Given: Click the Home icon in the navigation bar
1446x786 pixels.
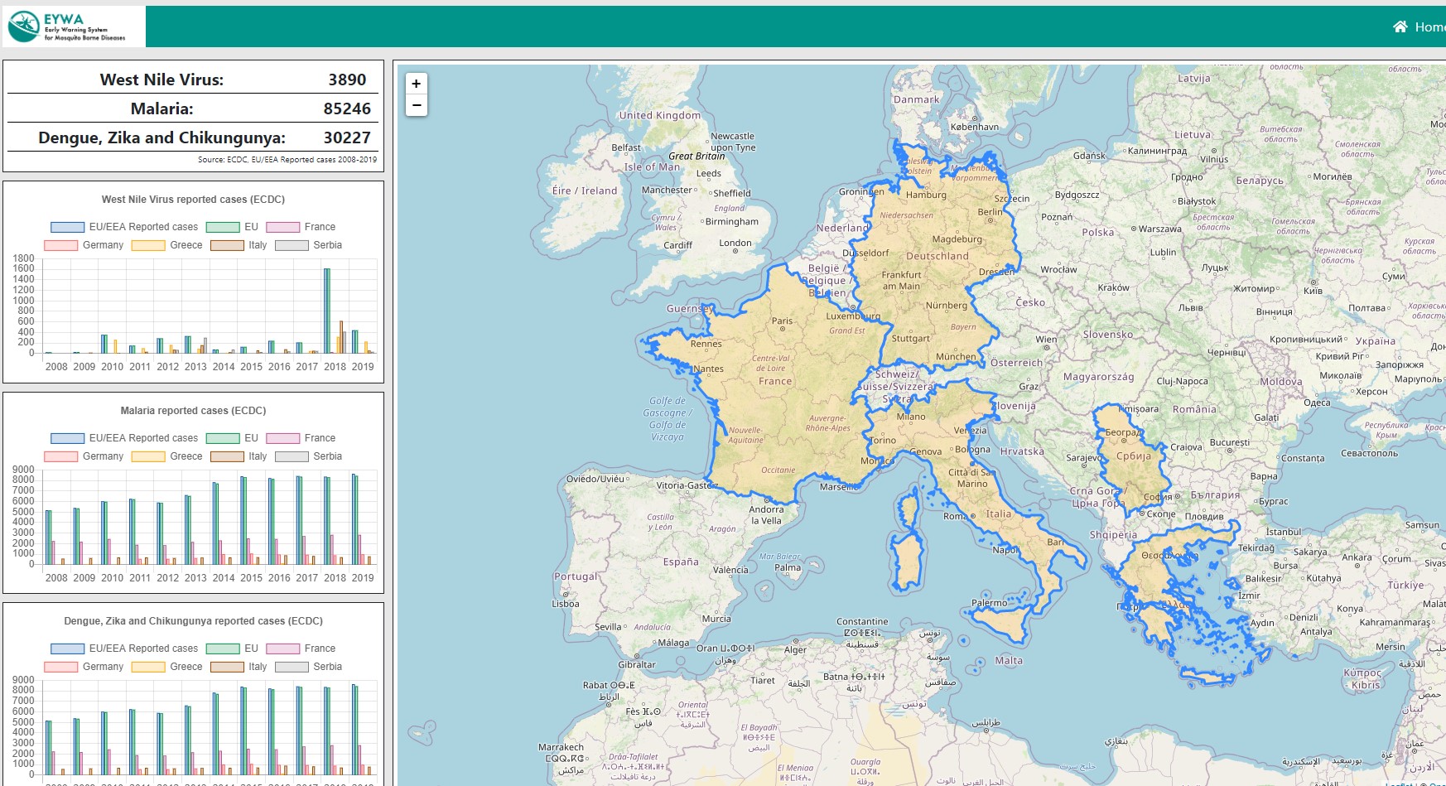Looking at the screenshot, I should (1400, 27).
